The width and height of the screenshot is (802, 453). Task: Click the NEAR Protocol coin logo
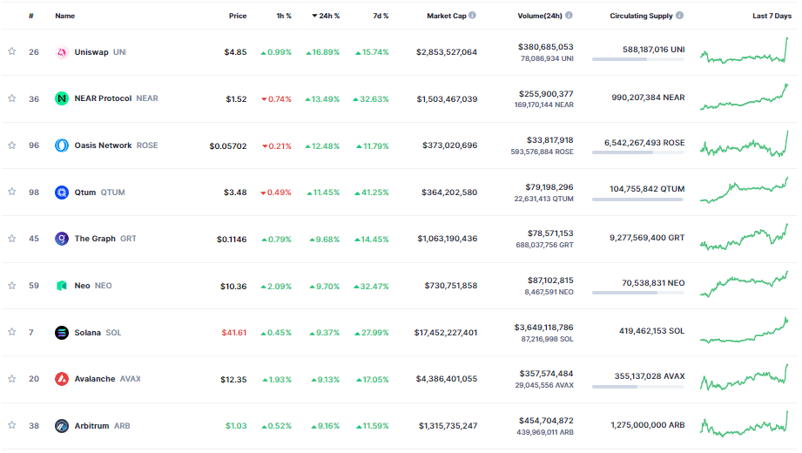(61, 98)
